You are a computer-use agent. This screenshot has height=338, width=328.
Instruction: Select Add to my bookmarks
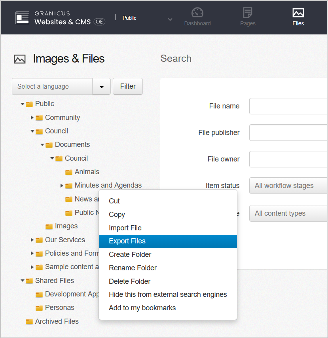(x=168, y=308)
